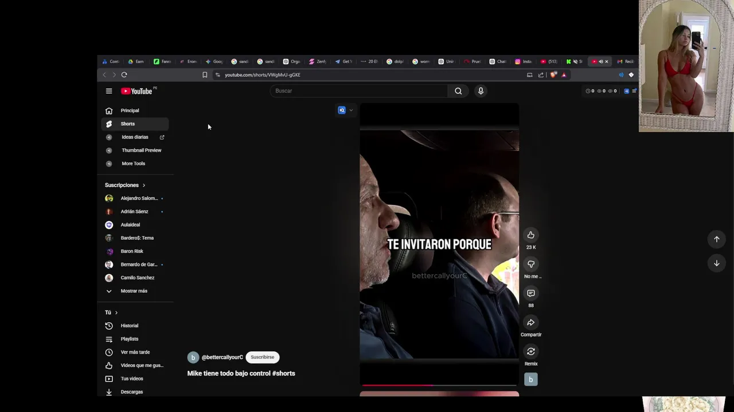Open Tus videos in the sidebar
The height and width of the screenshot is (412, 734).
(135, 378)
